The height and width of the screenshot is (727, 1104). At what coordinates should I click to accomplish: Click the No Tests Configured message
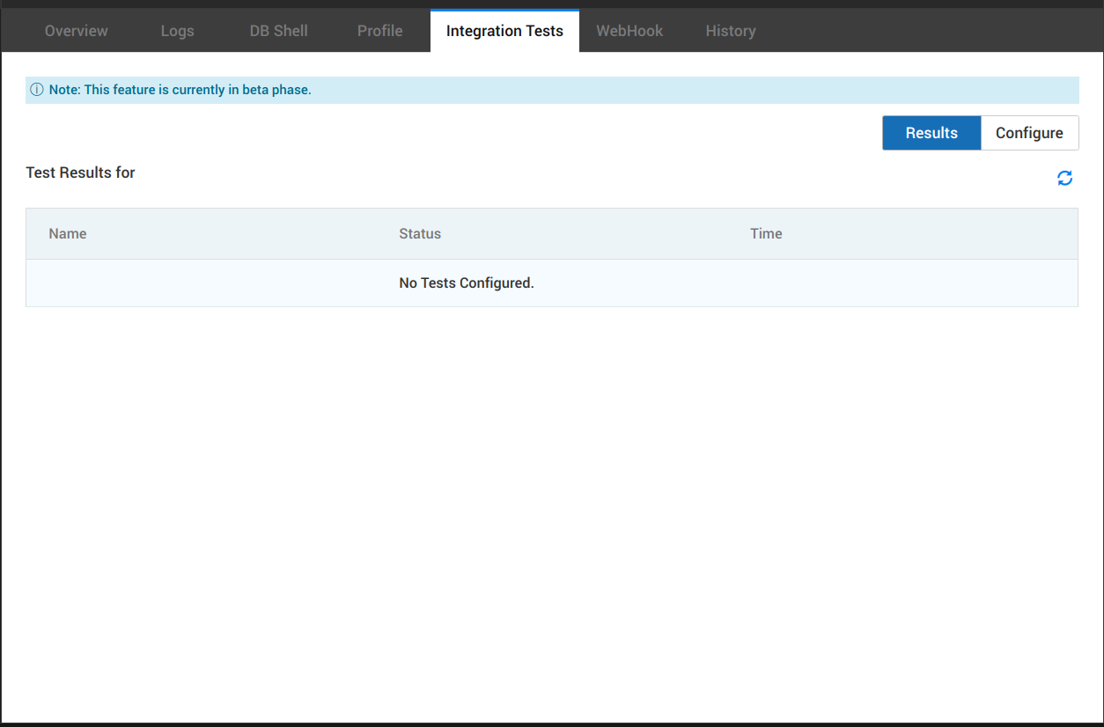(x=467, y=283)
